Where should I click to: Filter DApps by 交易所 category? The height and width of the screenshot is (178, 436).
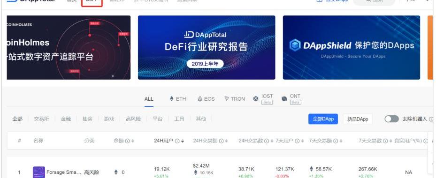pos(41,119)
